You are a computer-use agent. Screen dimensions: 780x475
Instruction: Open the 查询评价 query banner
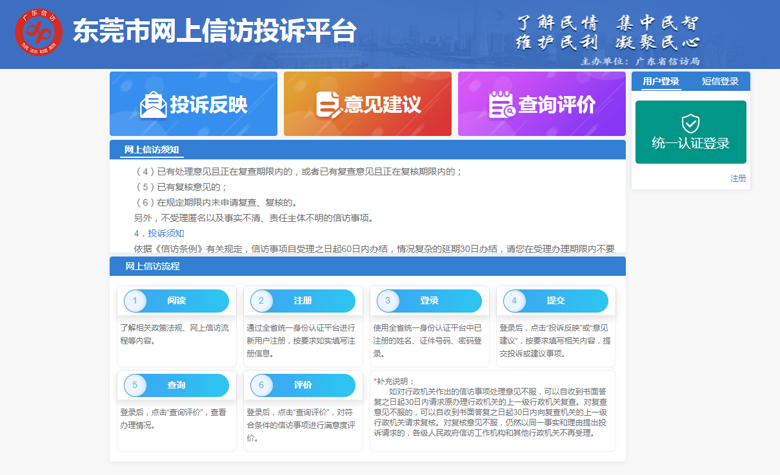[x=541, y=104]
